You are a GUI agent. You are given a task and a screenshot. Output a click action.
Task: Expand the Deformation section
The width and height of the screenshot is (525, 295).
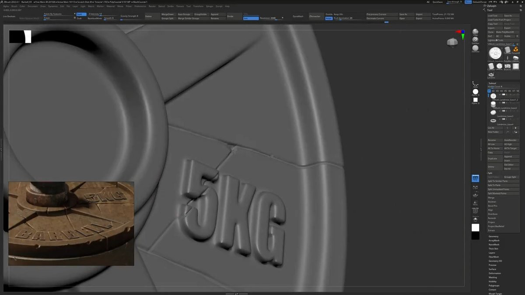point(495,273)
